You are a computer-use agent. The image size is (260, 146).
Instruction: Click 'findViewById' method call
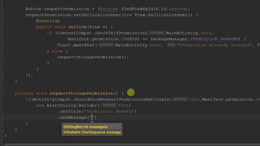pos(137,9)
